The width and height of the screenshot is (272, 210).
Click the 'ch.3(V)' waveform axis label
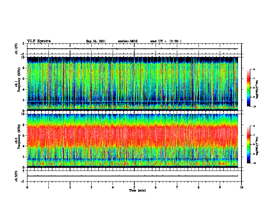[16, 176]
